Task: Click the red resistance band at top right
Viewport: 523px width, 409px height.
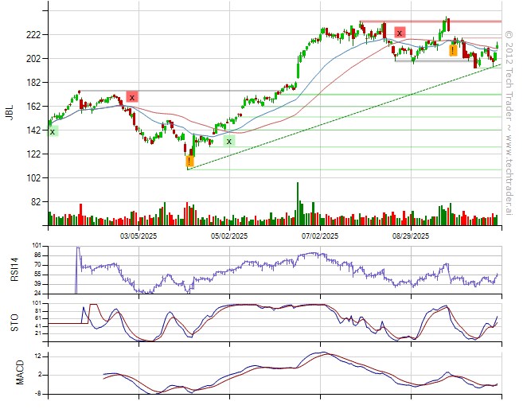Action: (x=430, y=21)
